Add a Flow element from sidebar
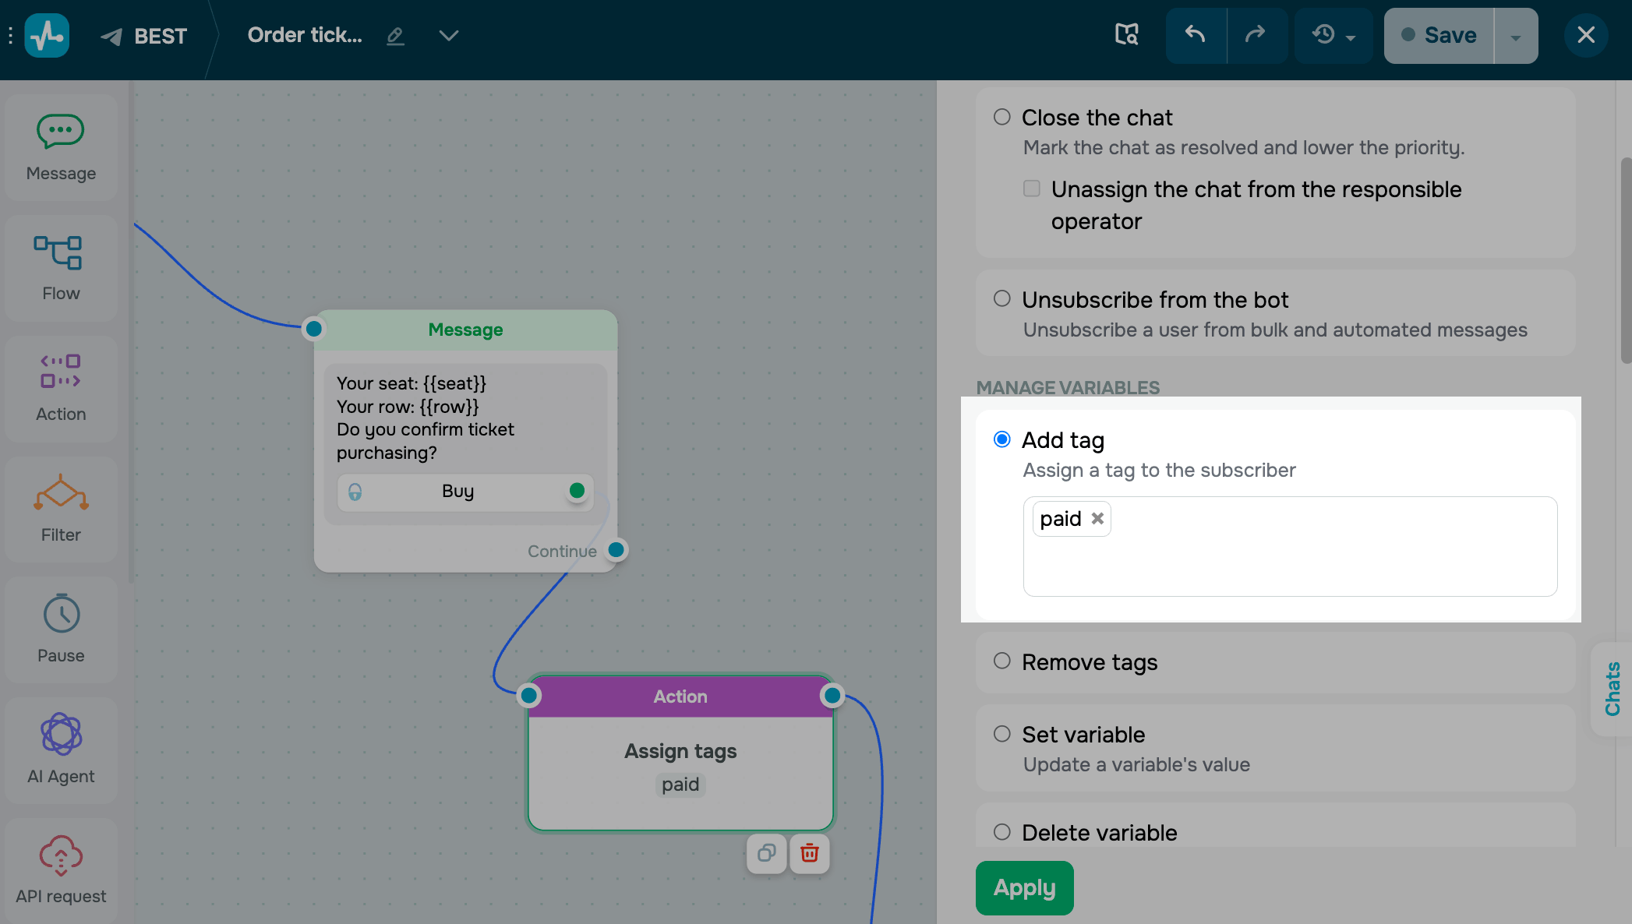This screenshot has height=924, width=1632. click(61, 269)
